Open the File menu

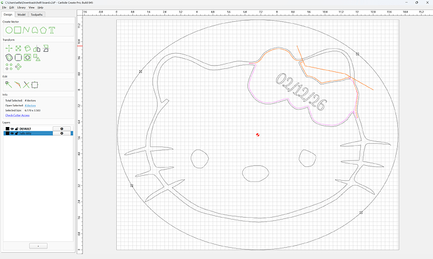(4, 8)
